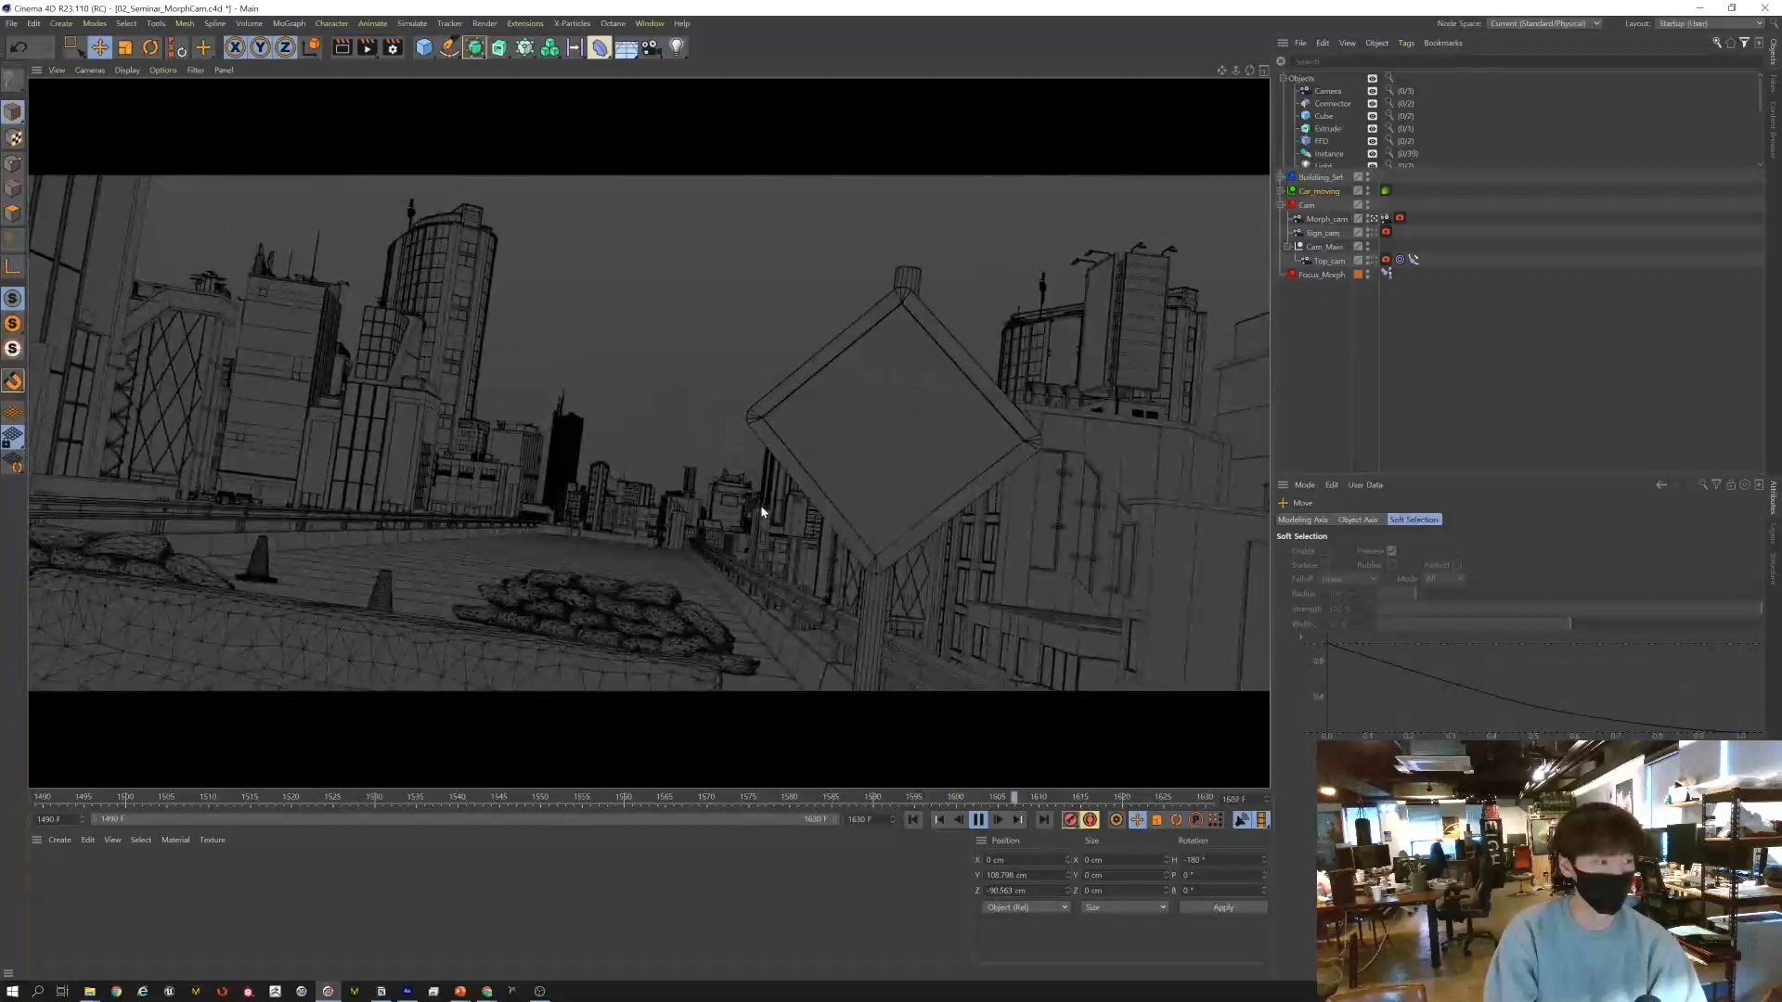Open Edit Render Settings clapperboard icon
The height and width of the screenshot is (1002, 1782).
(x=393, y=47)
